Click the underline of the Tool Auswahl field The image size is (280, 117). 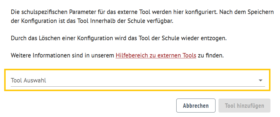pyautogui.click(x=138, y=86)
